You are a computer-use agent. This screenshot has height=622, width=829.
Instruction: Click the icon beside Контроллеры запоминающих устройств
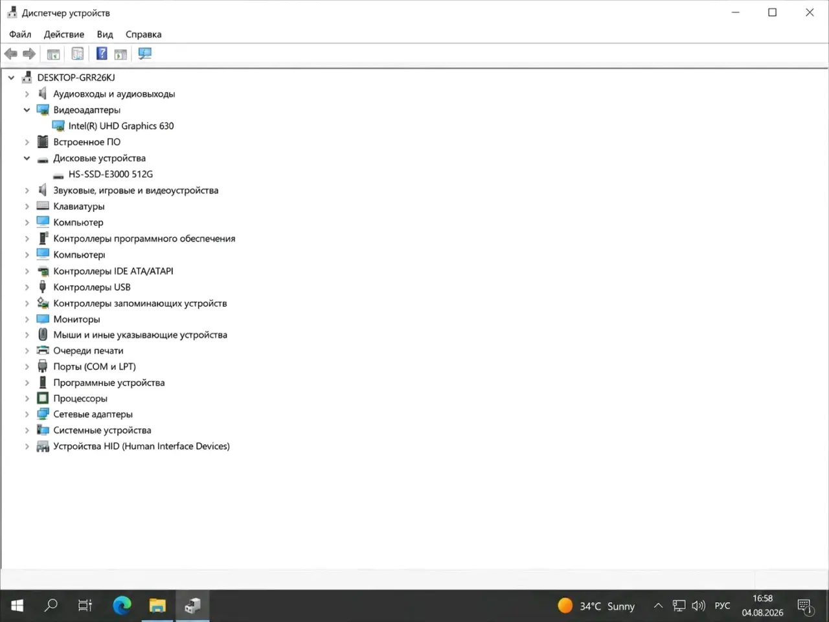click(x=43, y=303)
